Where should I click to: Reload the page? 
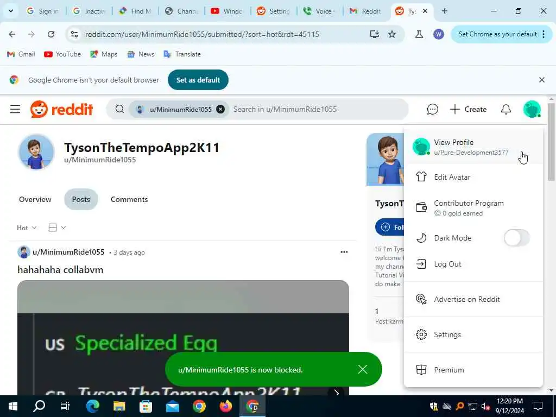(x=51, y=34)
